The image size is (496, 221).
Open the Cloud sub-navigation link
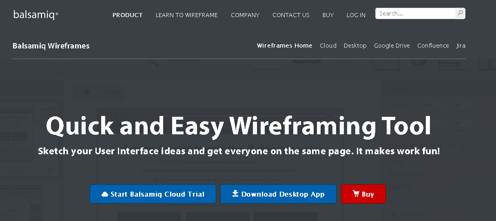point(328,46)
